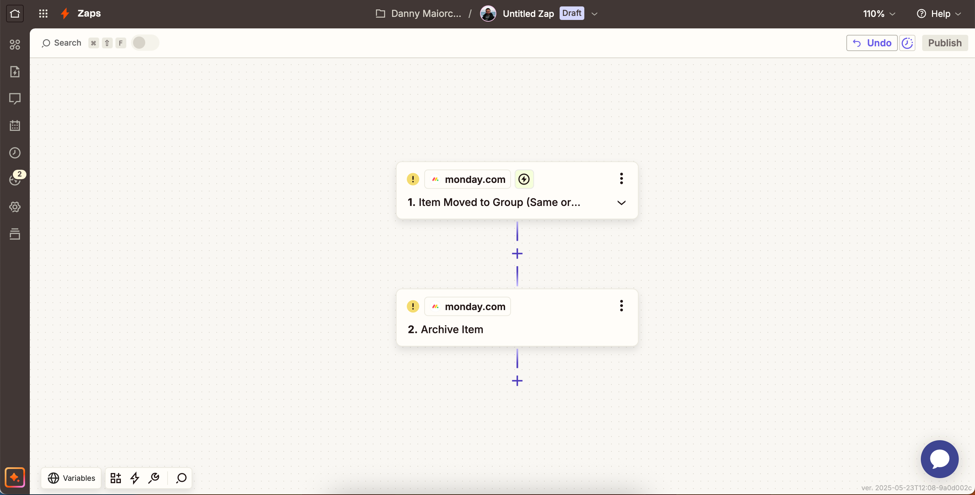Screen dimensions: 975x495
Task: Toggle the switch next to Search
Action: pyautogui.click(x=145, y=43)
